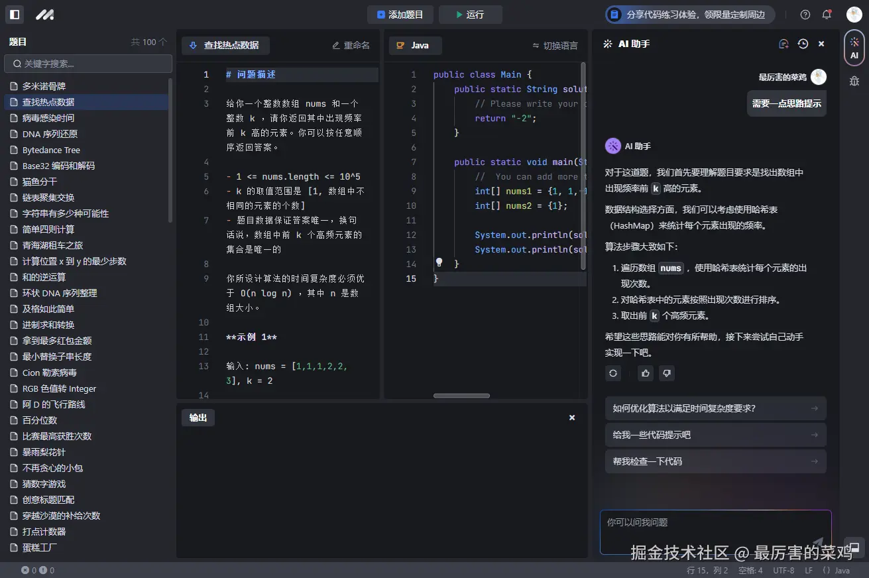Click the code editor horizontal scrollbar

pos(461,396)
